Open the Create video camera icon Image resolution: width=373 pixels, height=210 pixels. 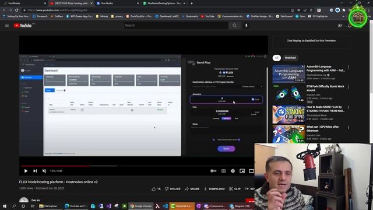pos(340,26)
